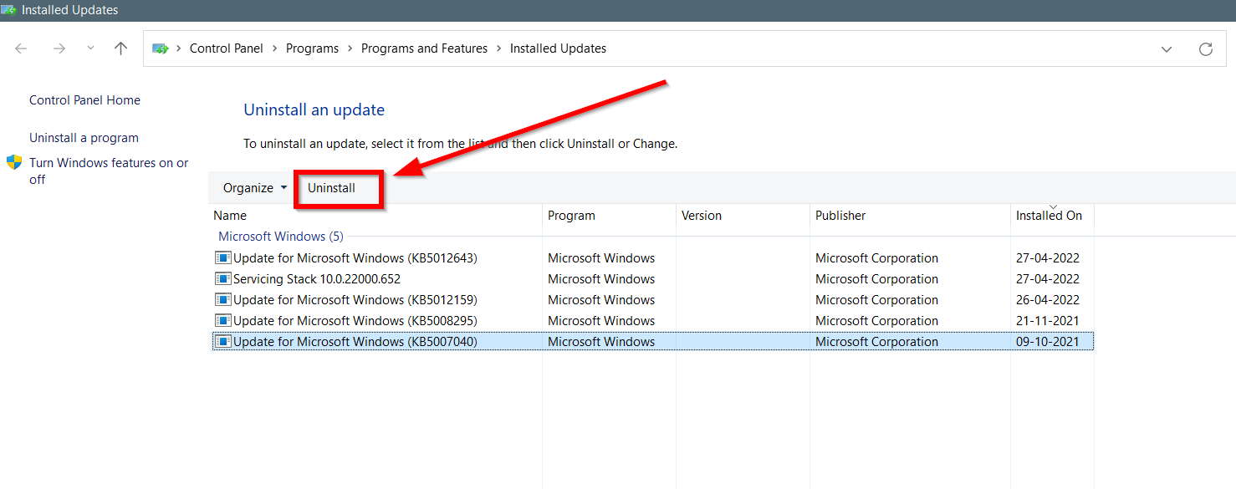
Task: Expand the address bar history dropdown
Action: point(1167,49)
